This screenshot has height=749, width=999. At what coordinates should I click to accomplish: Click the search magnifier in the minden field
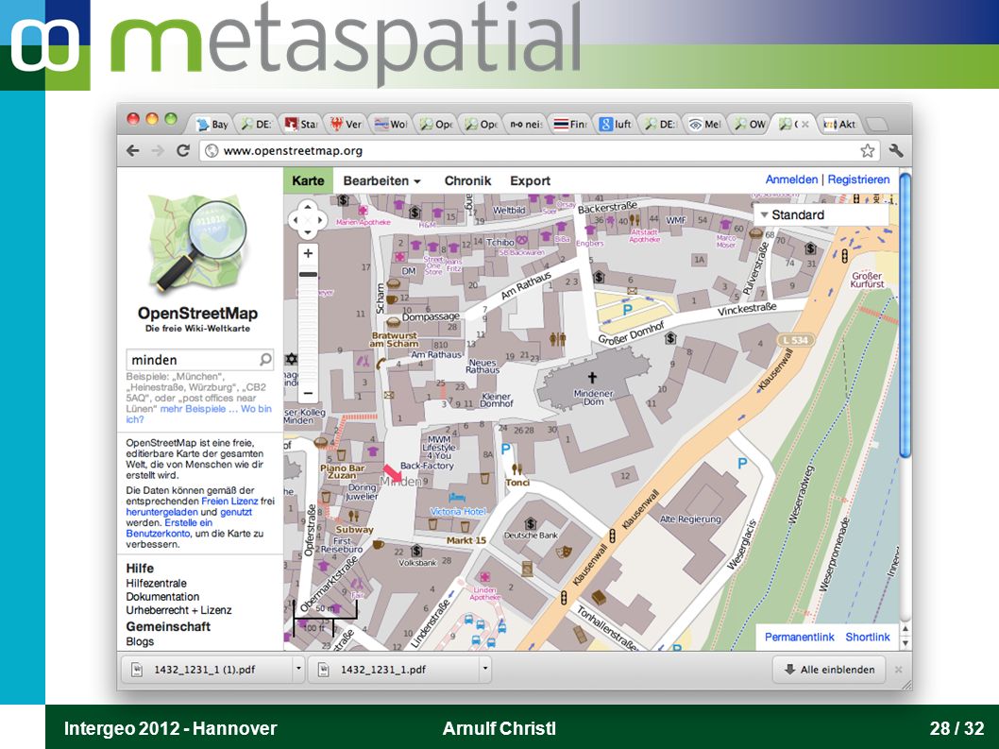tap(265, 360)
